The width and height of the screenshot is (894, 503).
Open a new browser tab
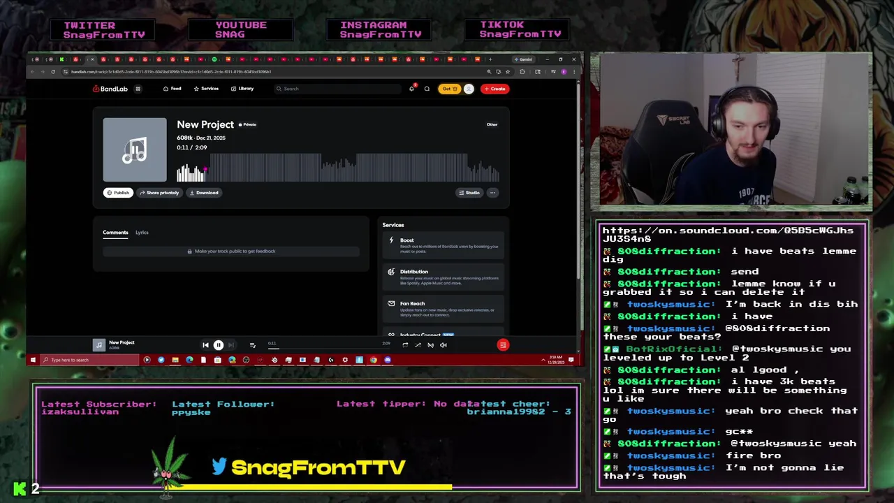tap(490, 59)
